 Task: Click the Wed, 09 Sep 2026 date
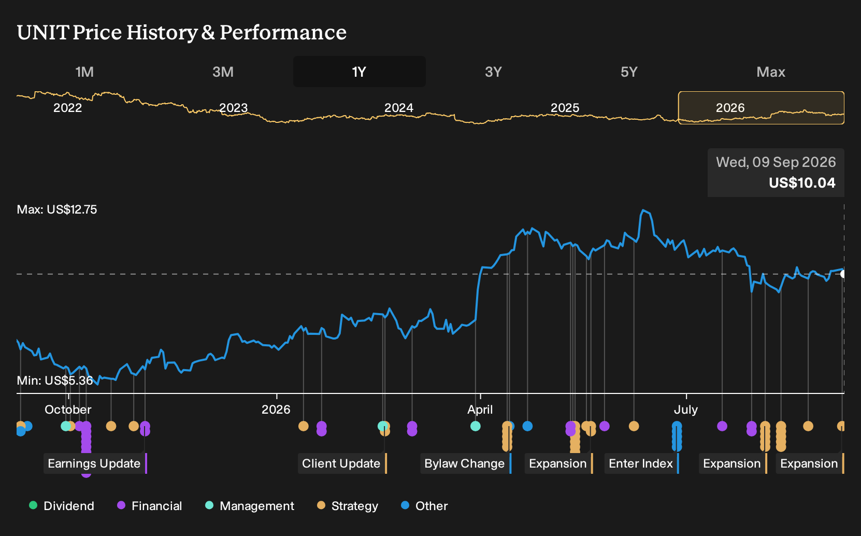[776, 162]
